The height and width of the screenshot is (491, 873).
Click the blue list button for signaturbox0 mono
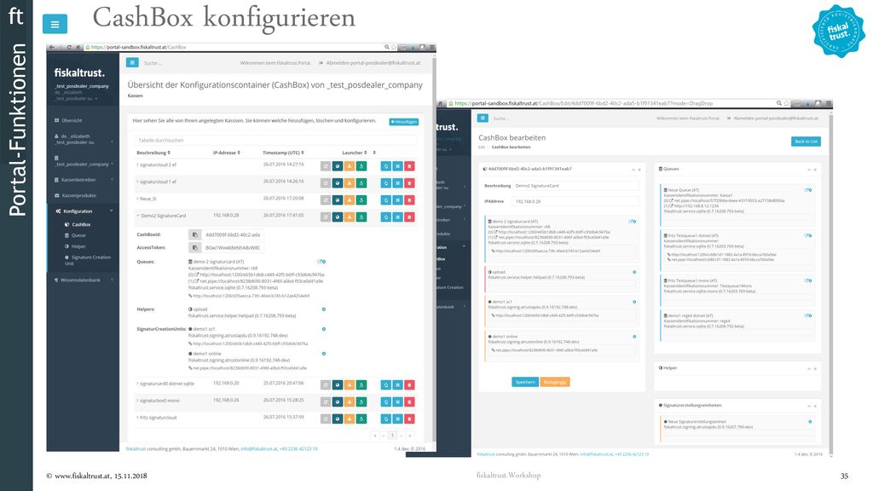pyautogui.click(x=397, y=402)
